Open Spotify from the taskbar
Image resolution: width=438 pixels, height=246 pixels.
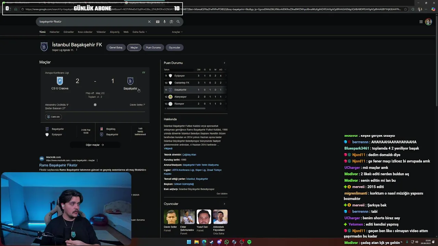(249, 242)
